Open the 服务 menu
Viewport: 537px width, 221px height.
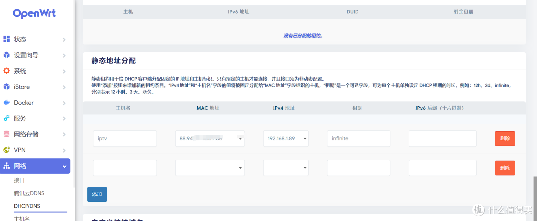(x=35, y=118)
